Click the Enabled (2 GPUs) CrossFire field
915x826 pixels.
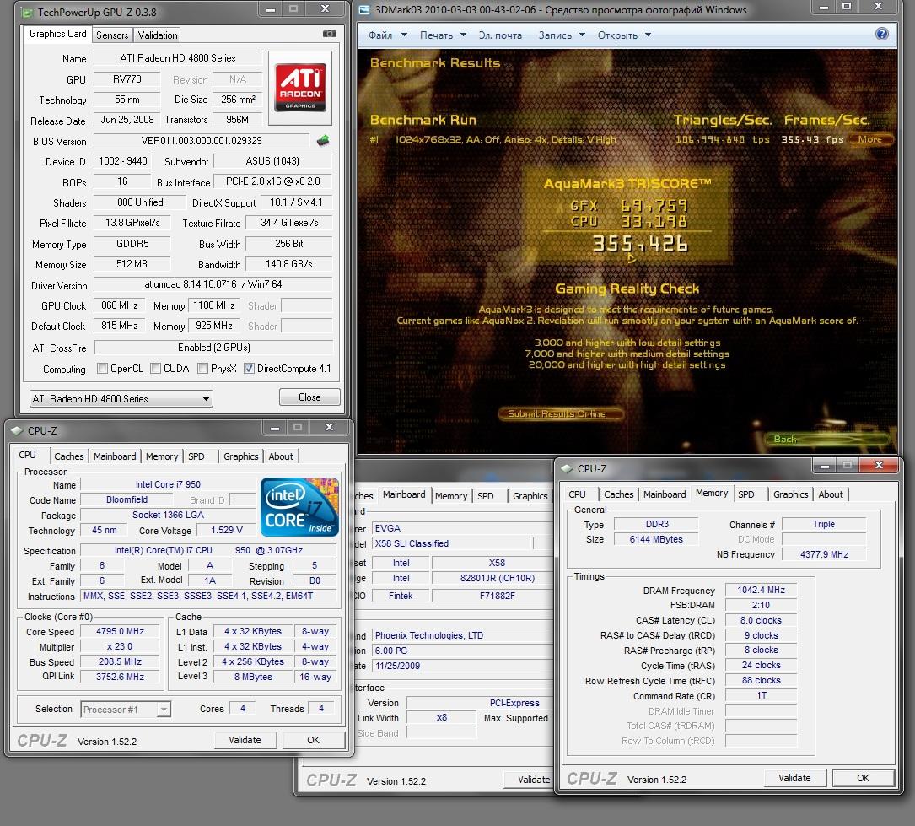point(213,348)
